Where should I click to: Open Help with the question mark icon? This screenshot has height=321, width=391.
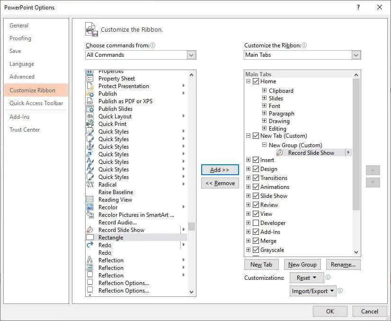(358, 8)
